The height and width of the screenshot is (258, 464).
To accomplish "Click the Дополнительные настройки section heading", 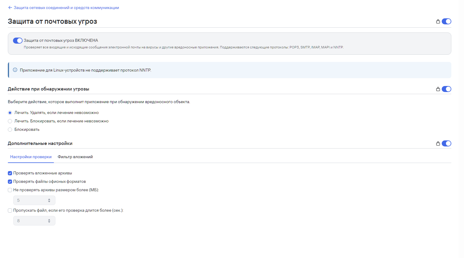I will point(40,143).
